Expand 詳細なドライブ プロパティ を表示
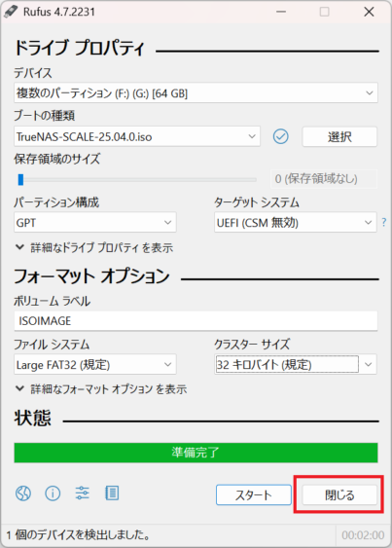Screen dimensions: 392x548 [x=94, y=248]
